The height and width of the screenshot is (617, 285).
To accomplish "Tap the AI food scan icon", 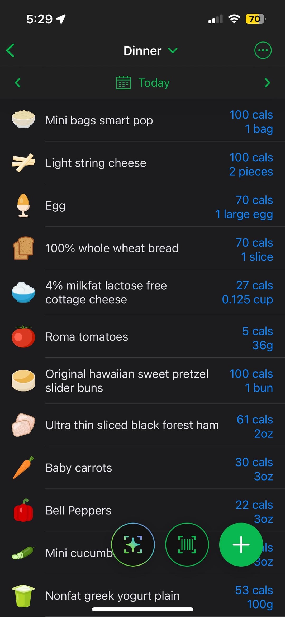I will 133,544.
